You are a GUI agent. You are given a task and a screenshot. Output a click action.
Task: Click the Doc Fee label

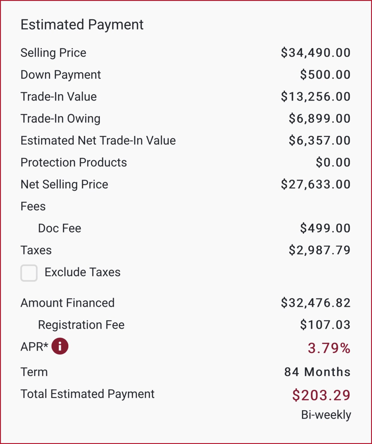click(x=60, y=228)
